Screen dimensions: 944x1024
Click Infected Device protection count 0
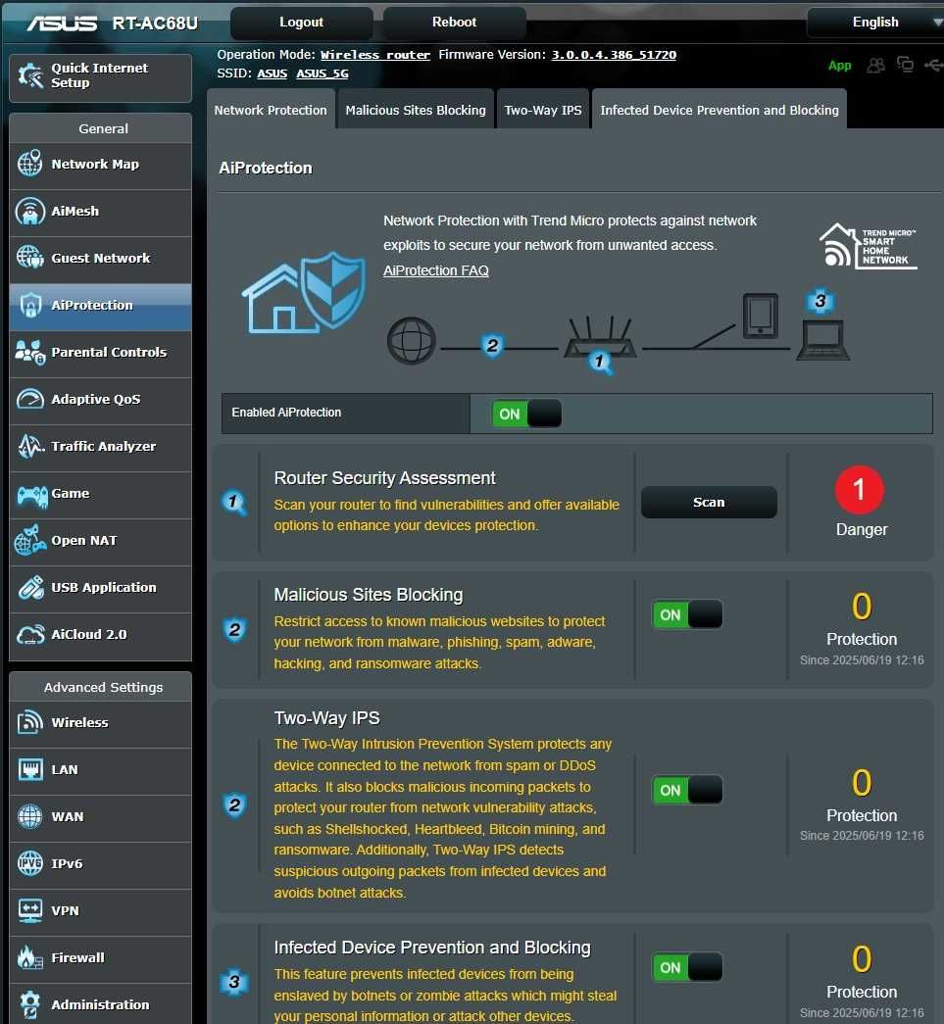[861, 959]
